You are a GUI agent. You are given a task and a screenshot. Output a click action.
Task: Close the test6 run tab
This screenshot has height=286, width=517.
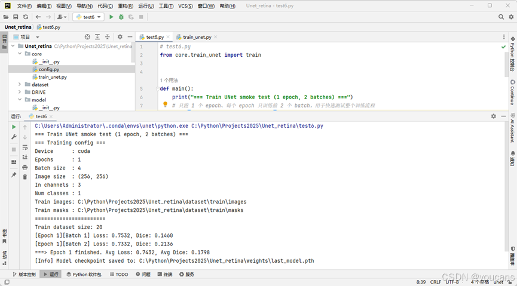pos(51,116)
